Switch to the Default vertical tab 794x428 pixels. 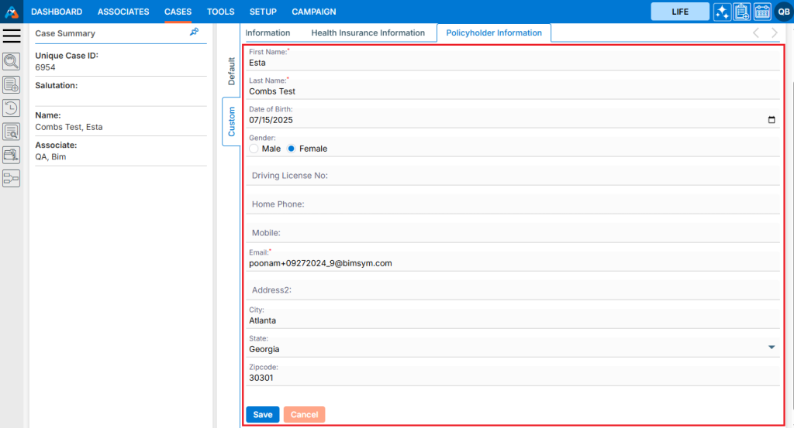(231, 71)
